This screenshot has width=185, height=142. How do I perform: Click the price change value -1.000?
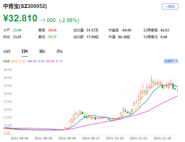pyautogui.click(x=48, y=20)
